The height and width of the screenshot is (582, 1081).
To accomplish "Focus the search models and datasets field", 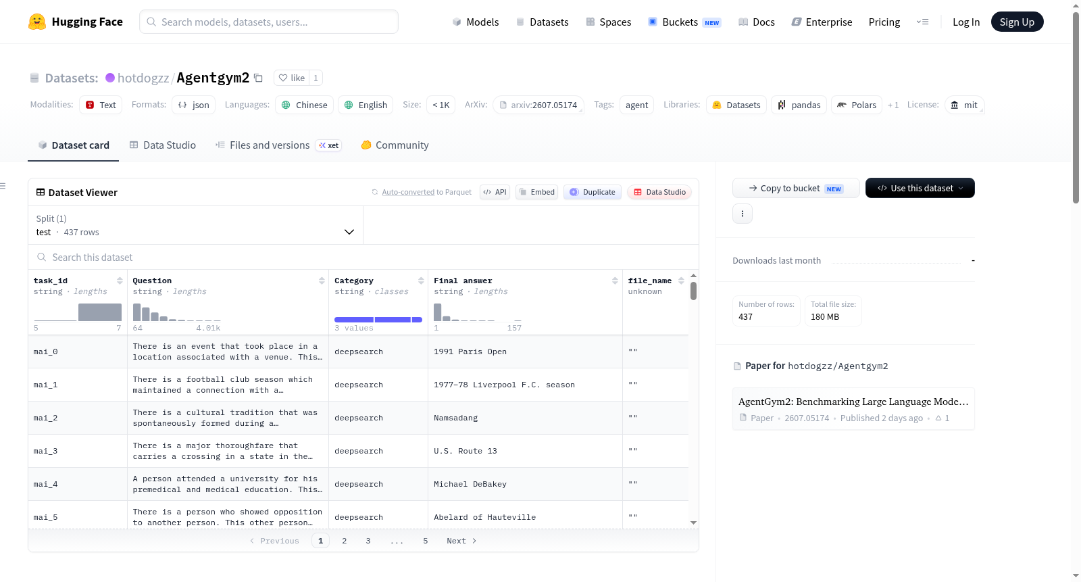I will pyautogui.click(x=269, y=22).
